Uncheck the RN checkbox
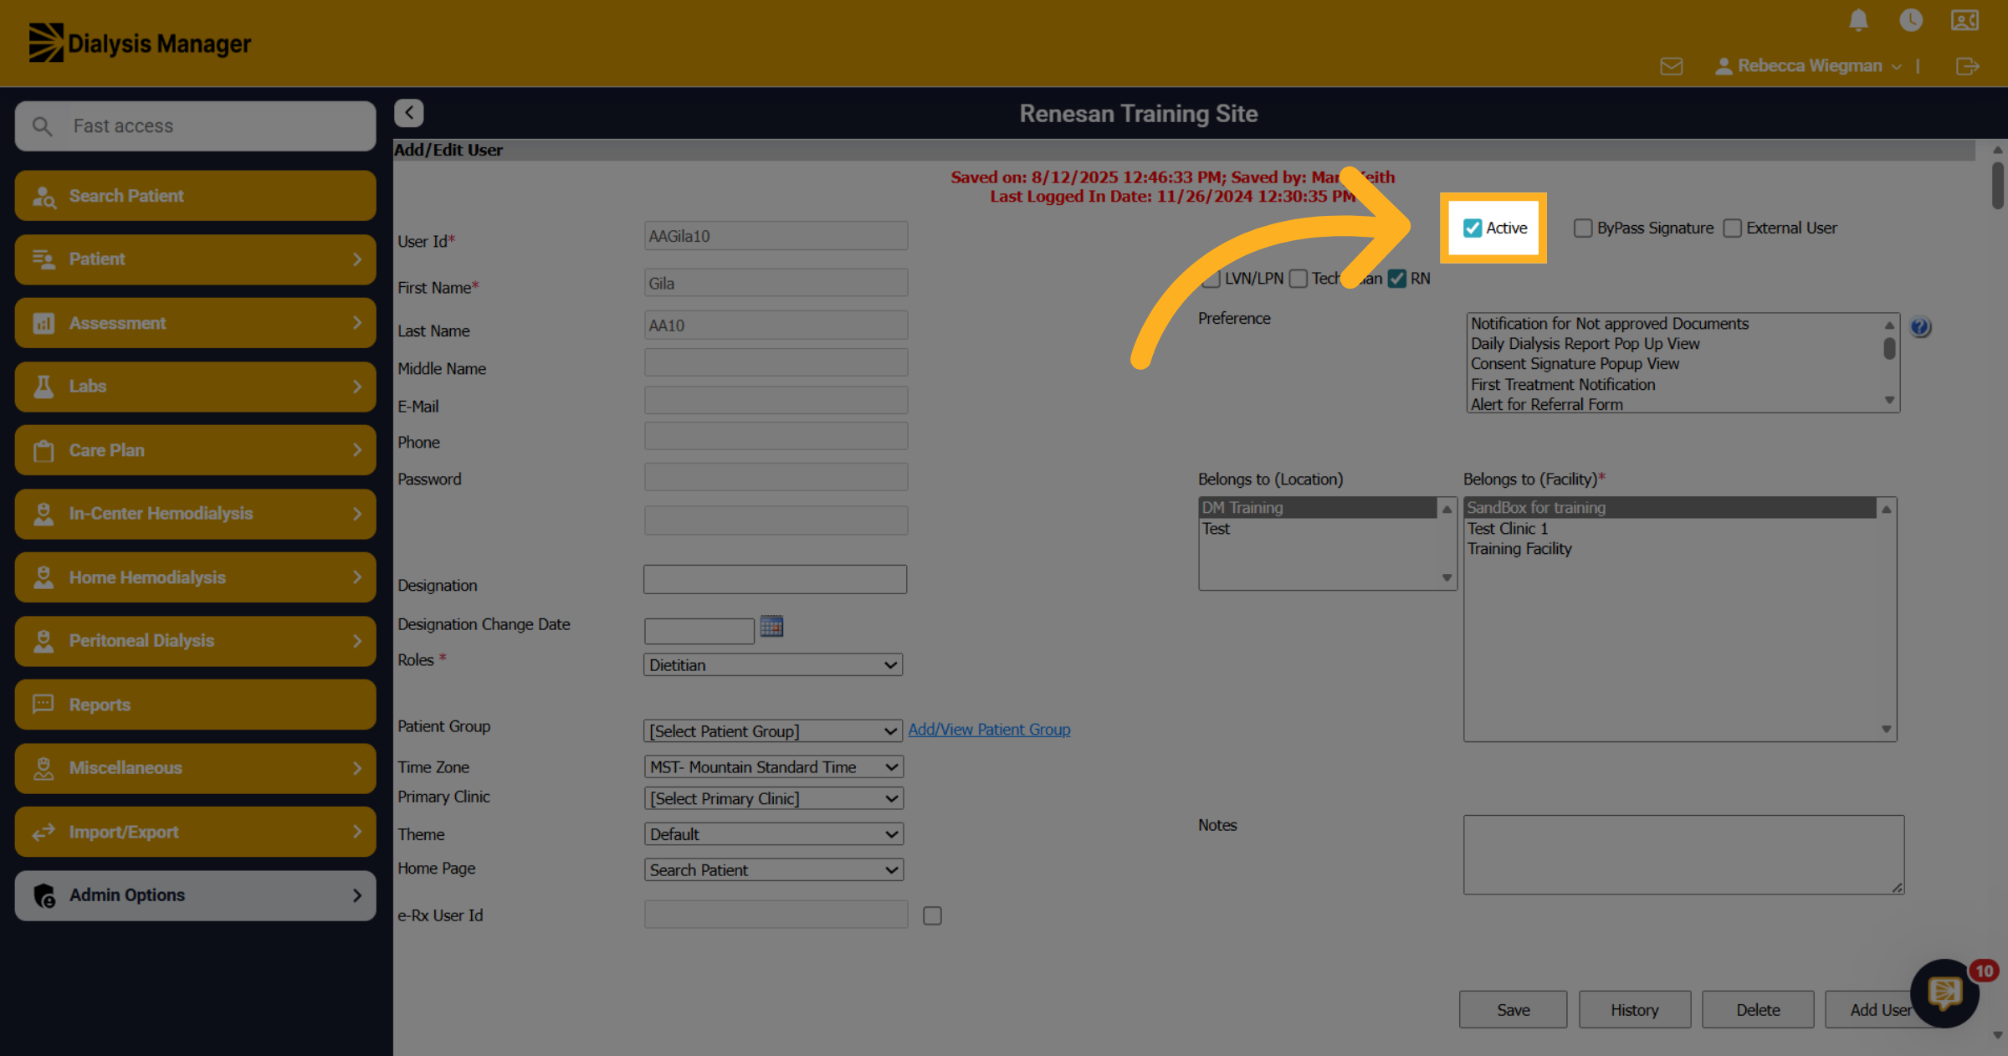2008x1056 pixels. pos(1397,279)
